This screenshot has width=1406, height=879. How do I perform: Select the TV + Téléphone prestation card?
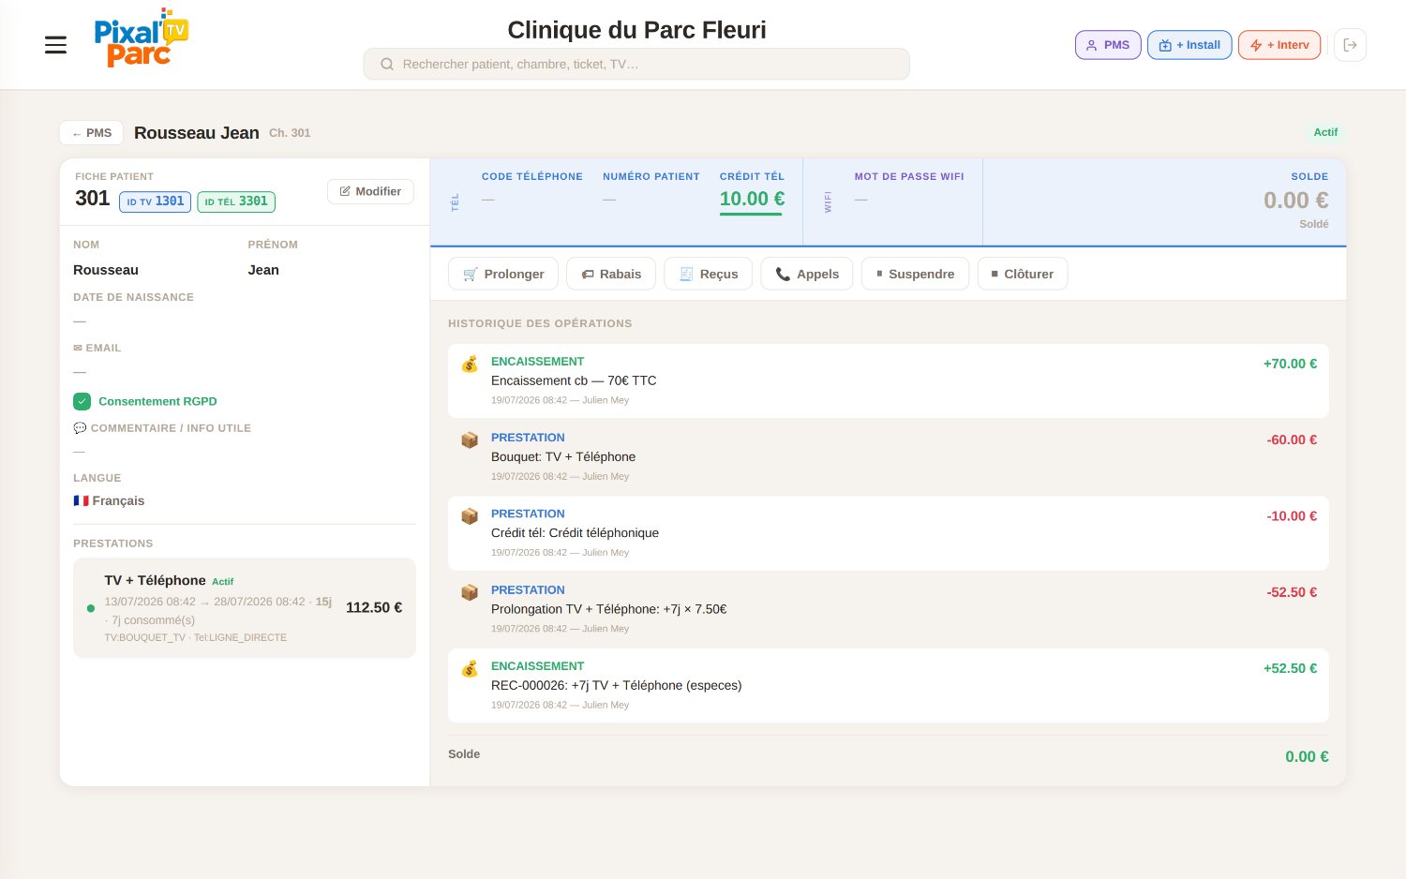pyautogui.click(x=245, y=608)
